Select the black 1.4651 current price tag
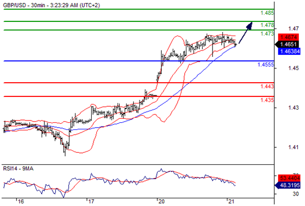 pyautogui.click(x=288, y=44)
